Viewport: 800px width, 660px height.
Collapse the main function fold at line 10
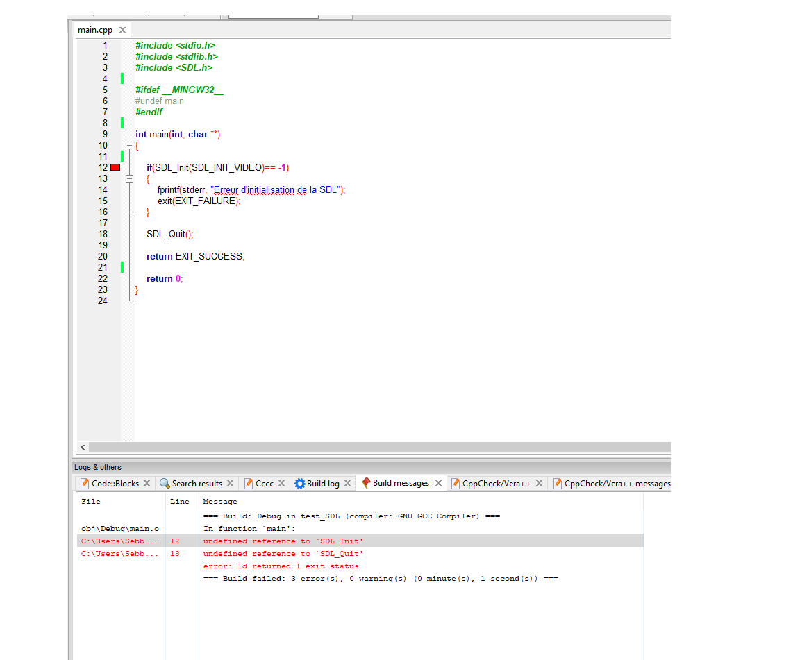(129, 145)
